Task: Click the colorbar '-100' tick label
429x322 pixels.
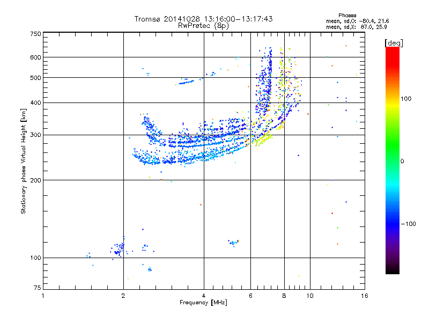Action: pyautogui.click(x=408, y=224)
